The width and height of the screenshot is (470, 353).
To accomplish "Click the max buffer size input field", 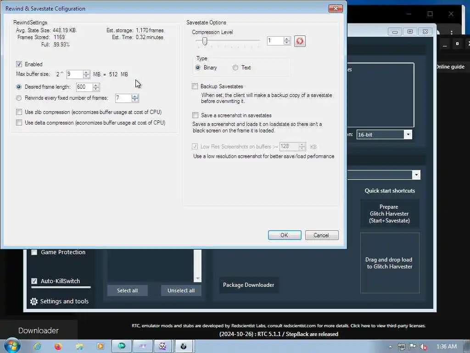I will (x=75, y=74).
